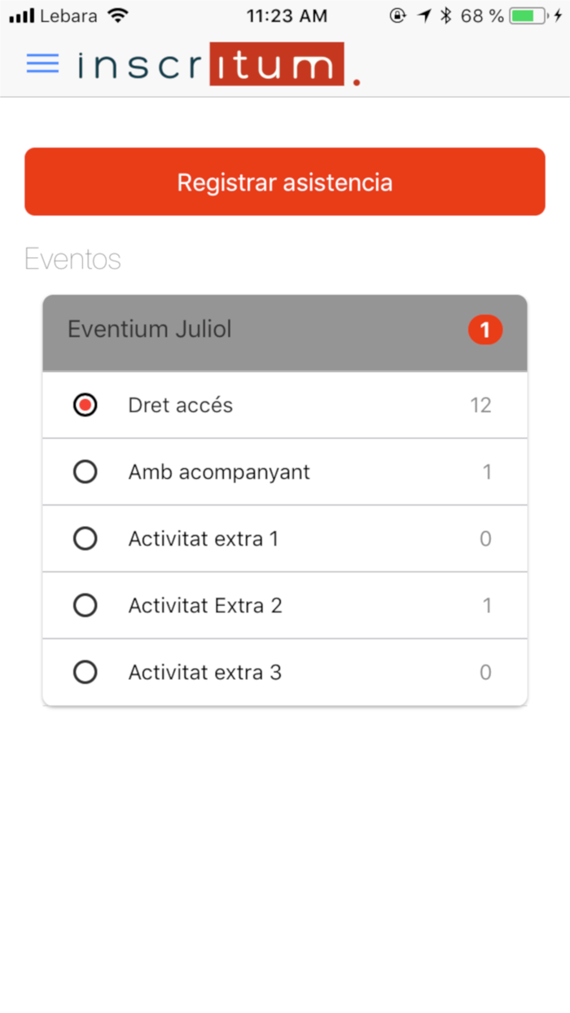Tap the battery icon in status bar
This screenshot has height=1013, width=570.
coord(528,16)
